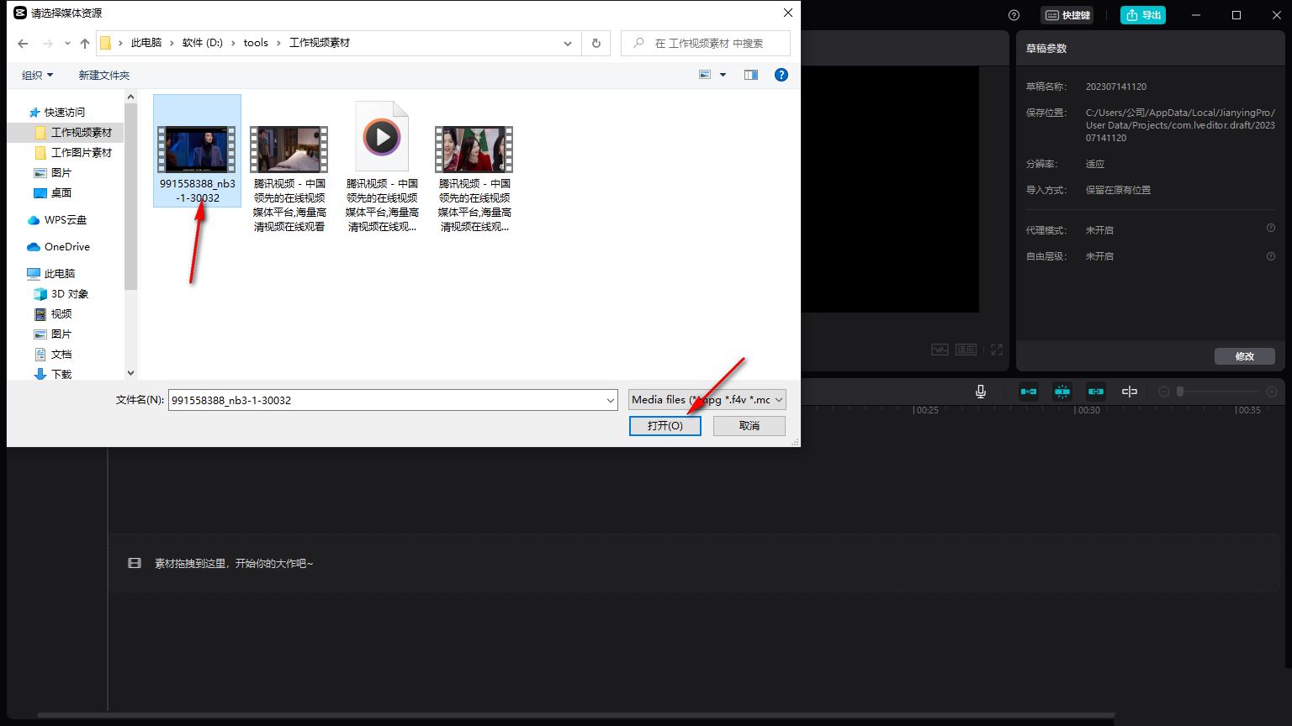The height and width of the screenshot is (726, 1292).
Task: Expand the address bar history dropdown
Action: 568,43
